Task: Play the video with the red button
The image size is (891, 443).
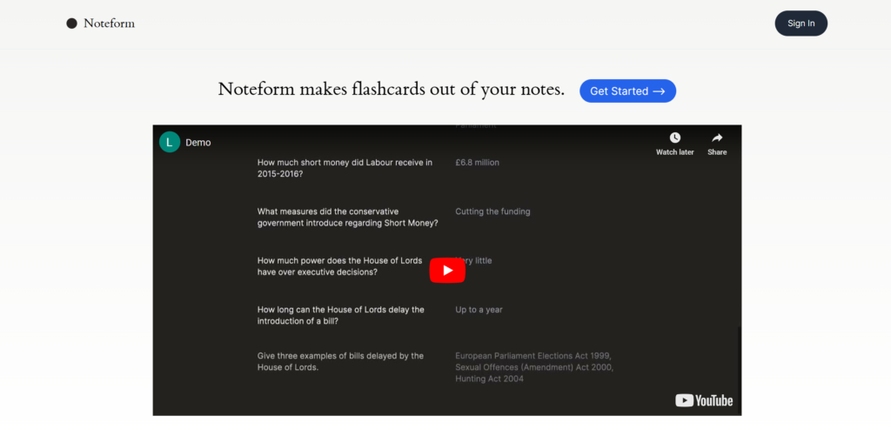Action: tap(447, 270)
